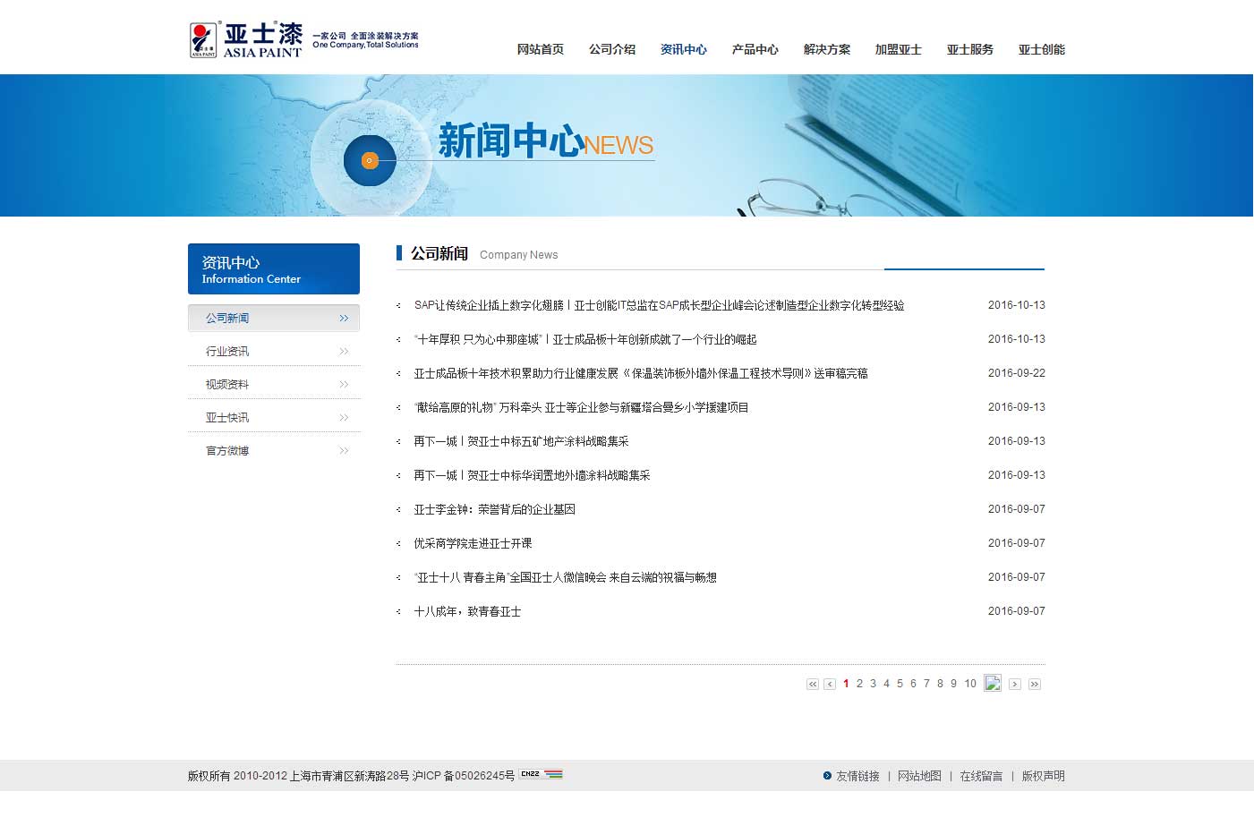Click 网站地图 in the footer
This screenshot has width=1254, height=826.
[919, 777]
